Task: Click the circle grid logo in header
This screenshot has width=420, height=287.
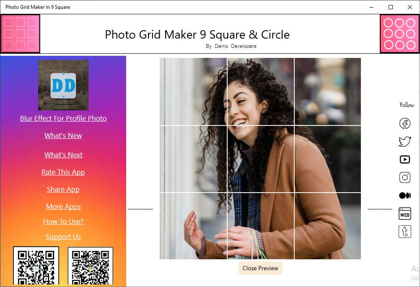Action: tap(399, 34)
